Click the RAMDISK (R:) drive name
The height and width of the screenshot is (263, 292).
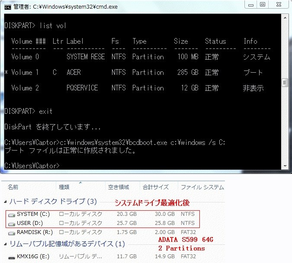35,232
